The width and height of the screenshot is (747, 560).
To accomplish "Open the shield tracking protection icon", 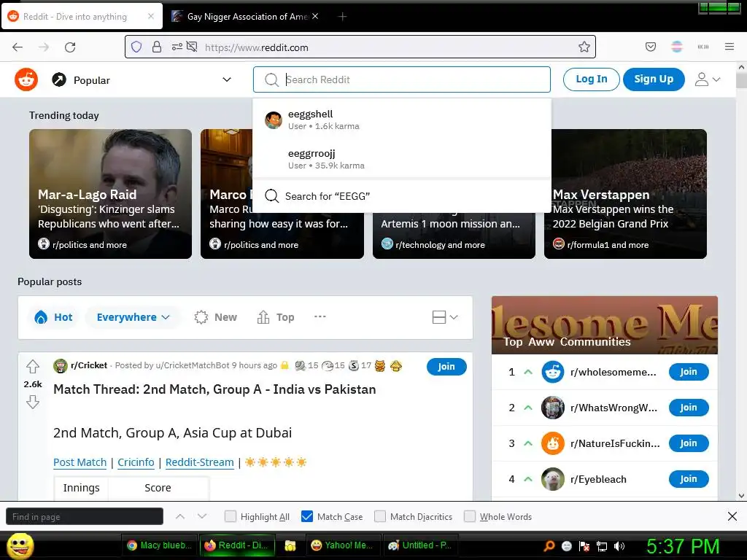I will pos(136,47).
